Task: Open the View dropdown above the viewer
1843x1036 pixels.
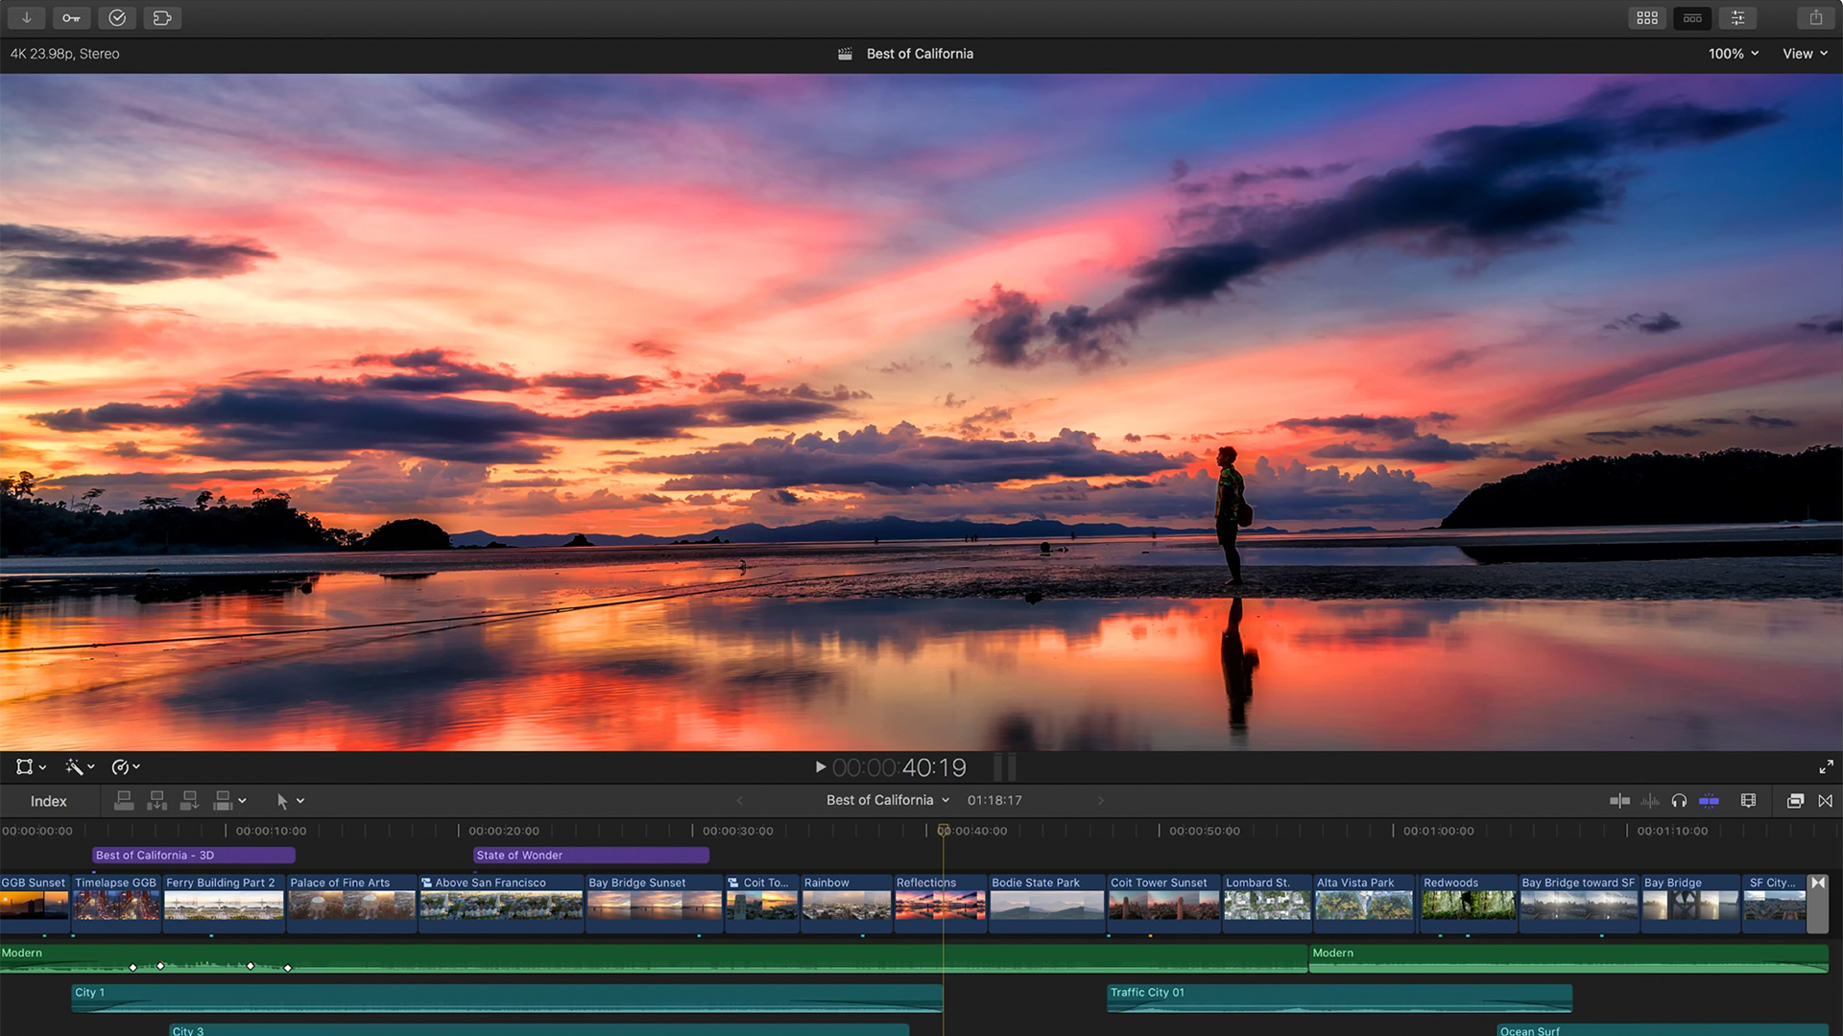Action: click(1804, 54)
